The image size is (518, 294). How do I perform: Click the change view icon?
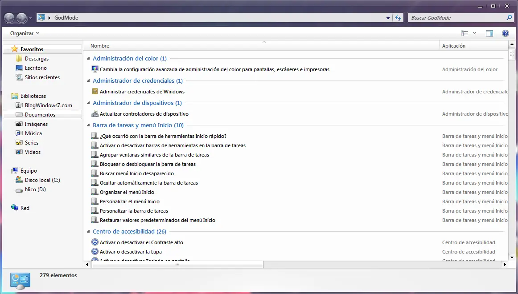pyautogui.click(x=465, y=33)
